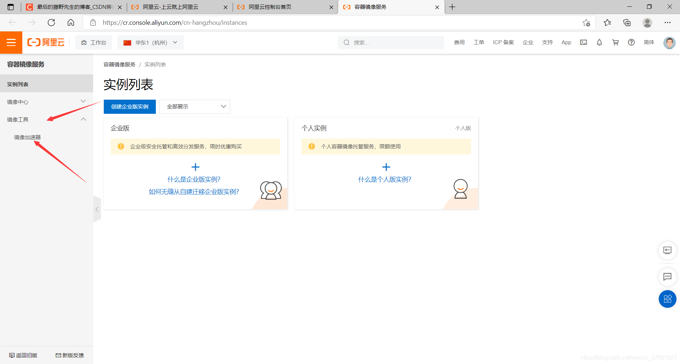Open the App menu item
Image resolution: width=680 pixels, height=364 pixels.
tap(566, 42)
